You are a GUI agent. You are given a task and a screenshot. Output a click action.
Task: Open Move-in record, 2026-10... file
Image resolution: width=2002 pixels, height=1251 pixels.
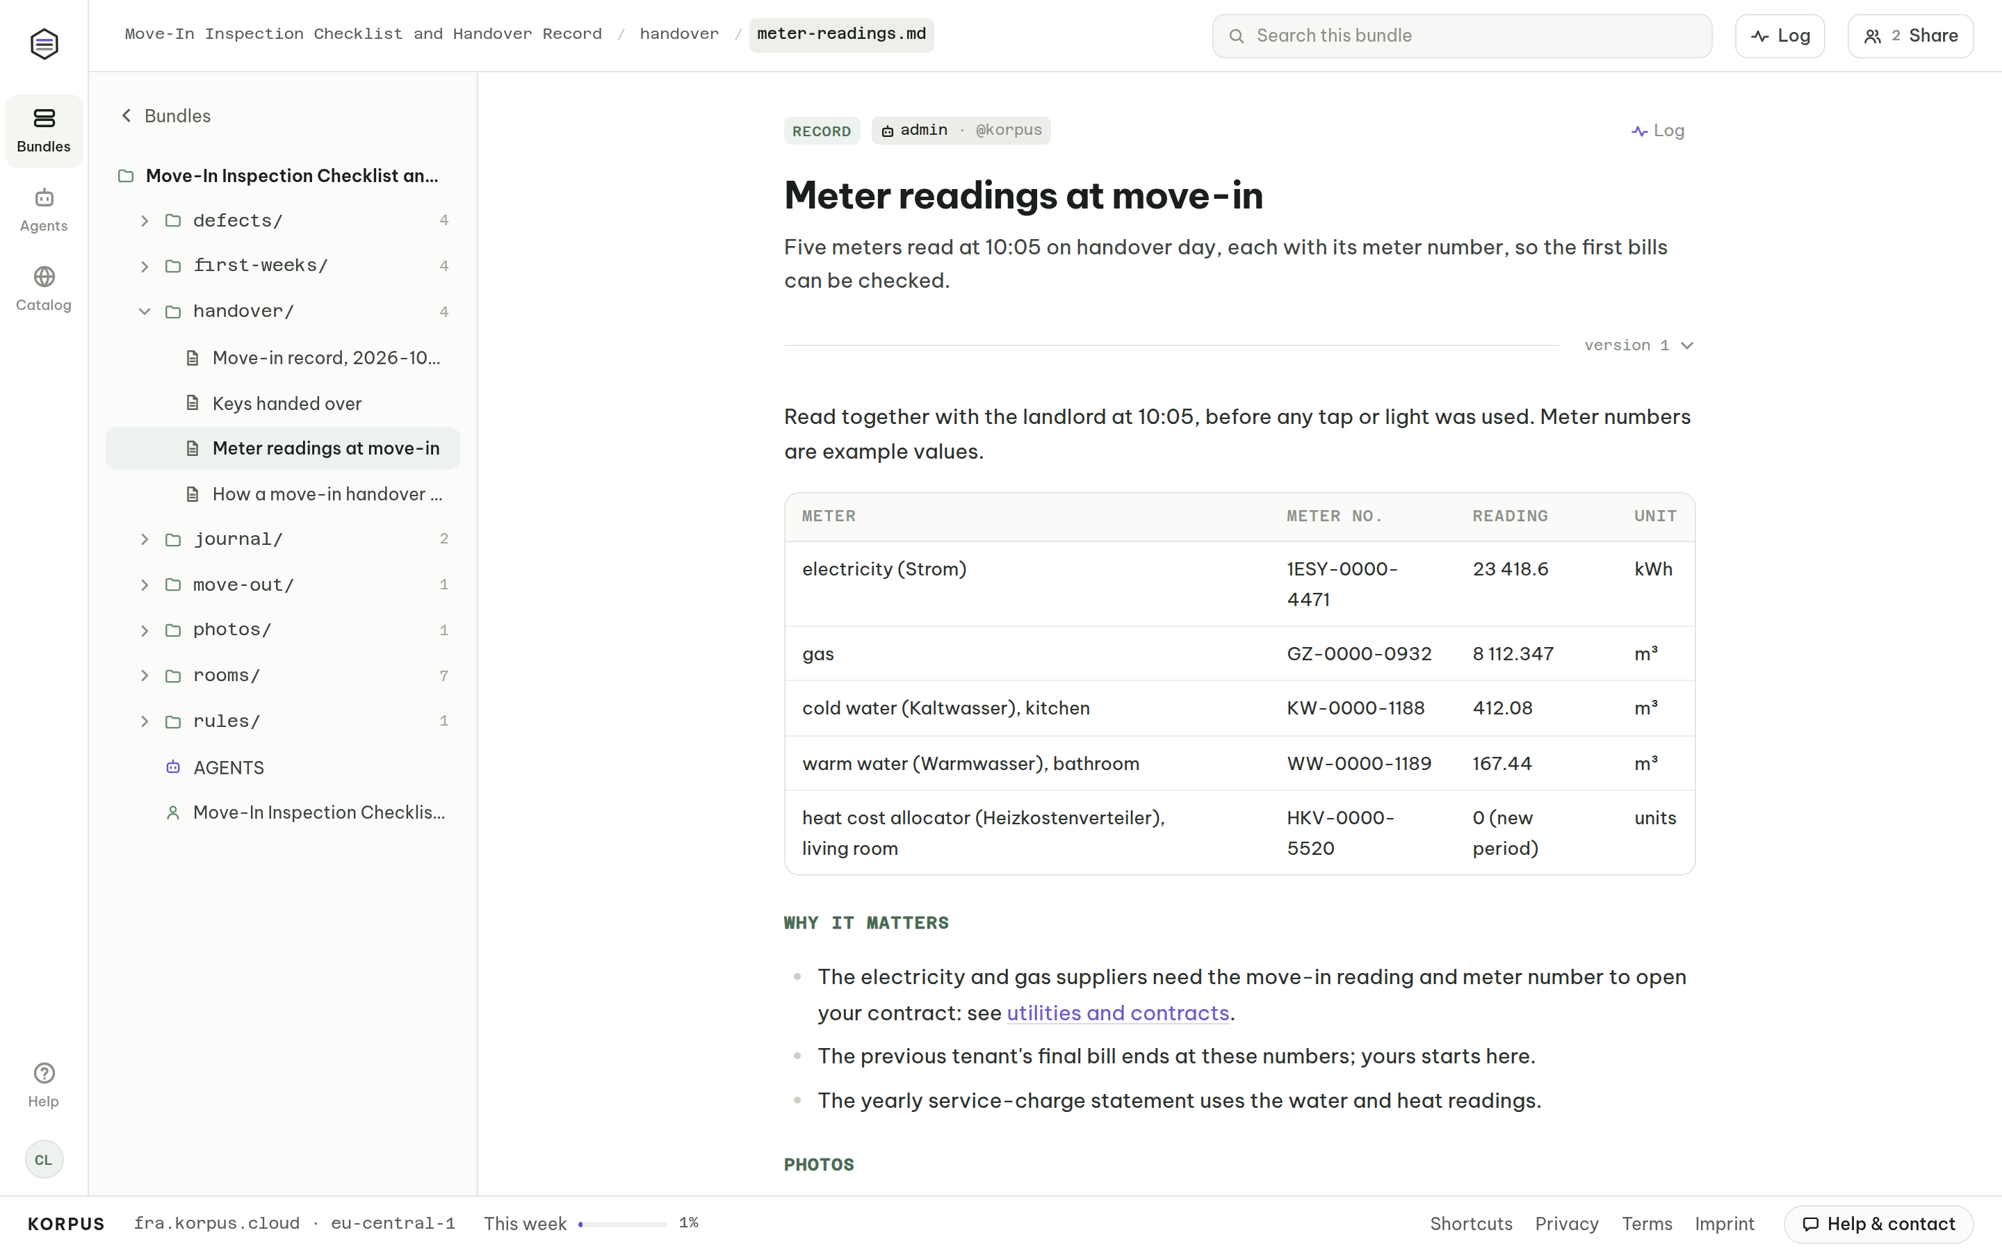tap(283, 357)
